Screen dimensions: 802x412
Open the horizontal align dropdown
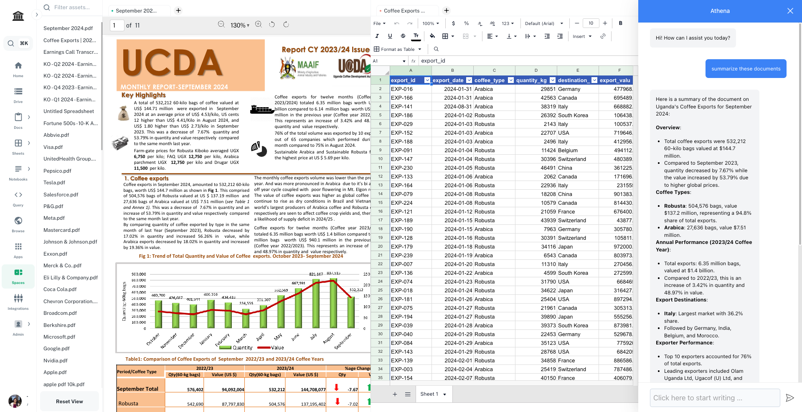coord(492,36)
